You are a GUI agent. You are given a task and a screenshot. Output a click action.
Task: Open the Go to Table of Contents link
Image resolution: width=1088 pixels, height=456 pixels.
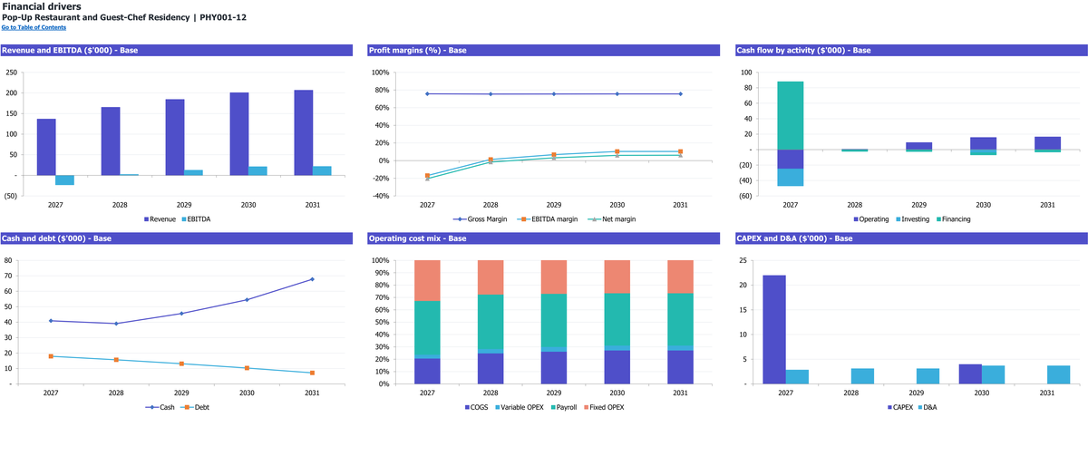[34, 27]
